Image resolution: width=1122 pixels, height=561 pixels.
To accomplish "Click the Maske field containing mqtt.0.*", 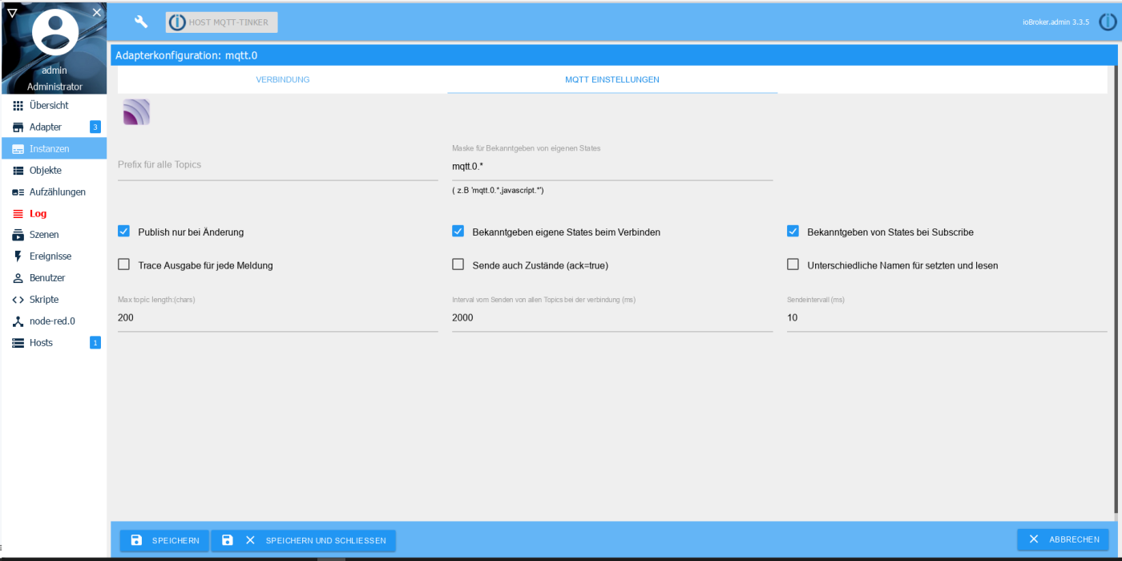I will coord(612,167).
